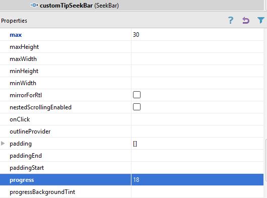Select the highlighted progress property name
This screenshot has width=267, height=198.
[22, 180]
